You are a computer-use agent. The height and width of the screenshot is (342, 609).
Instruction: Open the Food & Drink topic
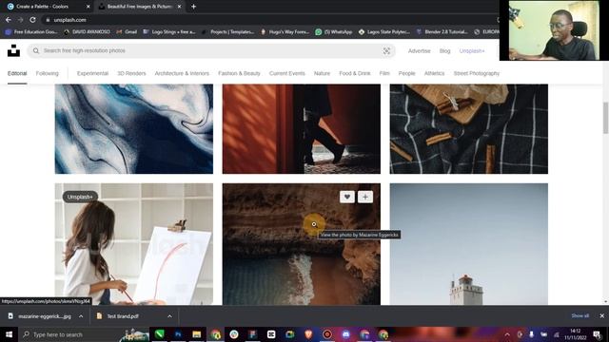(x=355, y=73)
